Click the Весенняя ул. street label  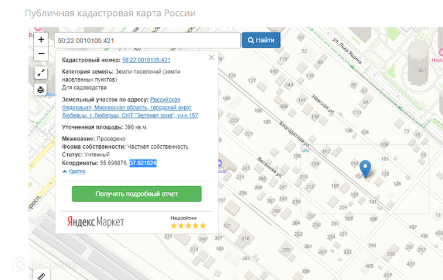click(x=269, y=167)
